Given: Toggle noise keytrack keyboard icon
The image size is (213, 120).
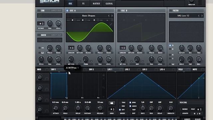Looking at the screenshot, I should click(x=42, y=53).
